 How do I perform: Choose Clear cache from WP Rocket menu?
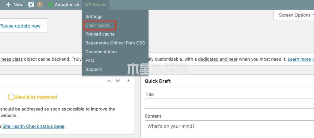pos(98,25)
